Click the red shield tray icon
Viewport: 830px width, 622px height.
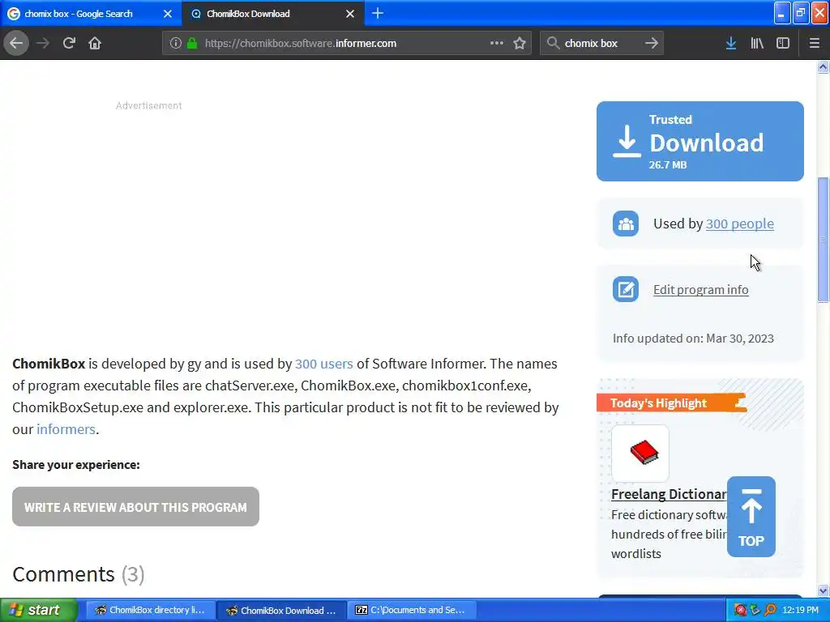[x=740, y=610]
